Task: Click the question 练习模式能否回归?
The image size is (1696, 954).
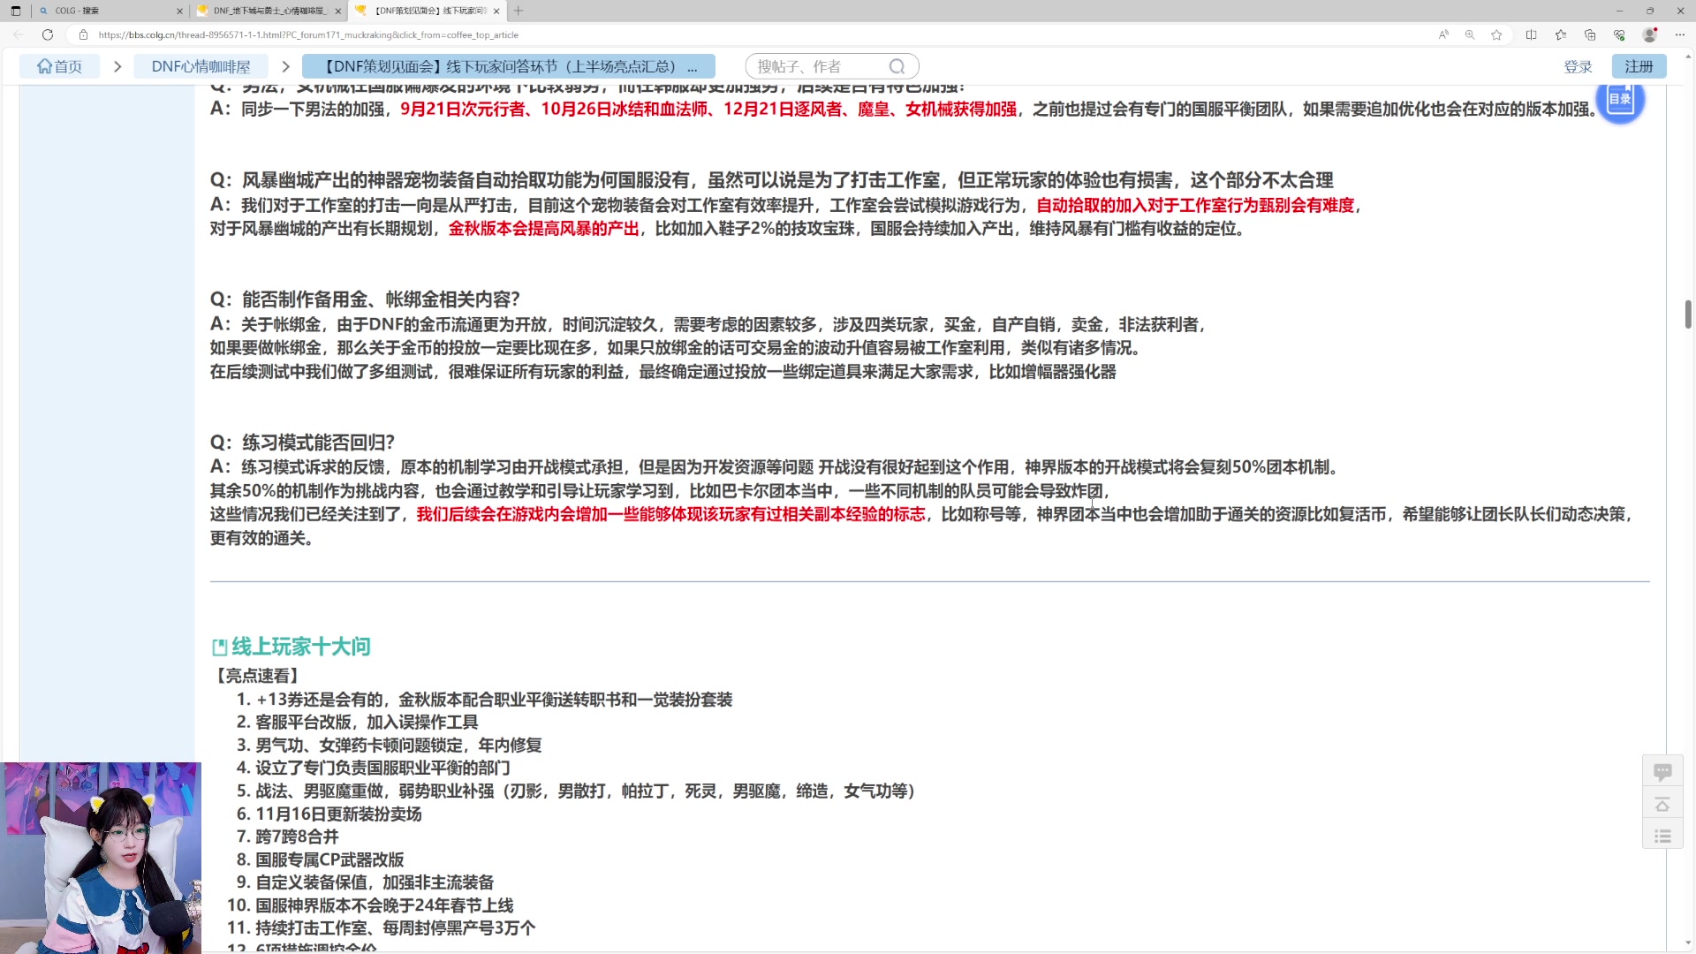Action: click(x=302, y=443)
